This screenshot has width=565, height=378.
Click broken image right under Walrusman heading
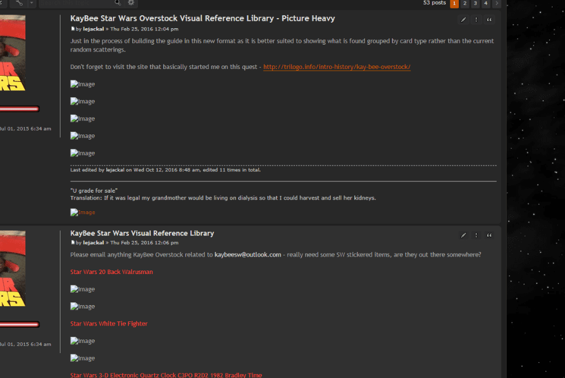(x=82, y=289)
